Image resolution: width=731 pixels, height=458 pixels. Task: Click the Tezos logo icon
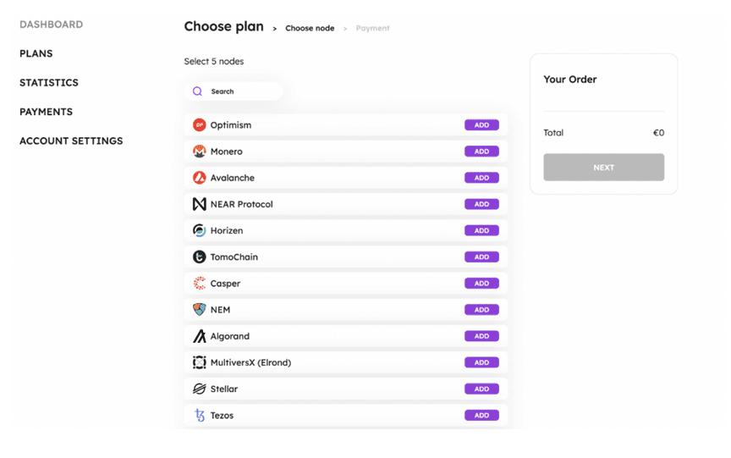click(200, 416)
